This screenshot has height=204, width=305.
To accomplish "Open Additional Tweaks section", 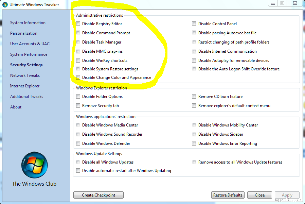I will click(x=26, y=96).
